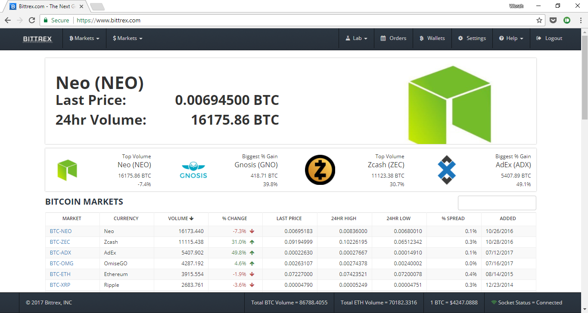Bookmark page with the star icon
588x313 pixels.
[x=539, y=20]
